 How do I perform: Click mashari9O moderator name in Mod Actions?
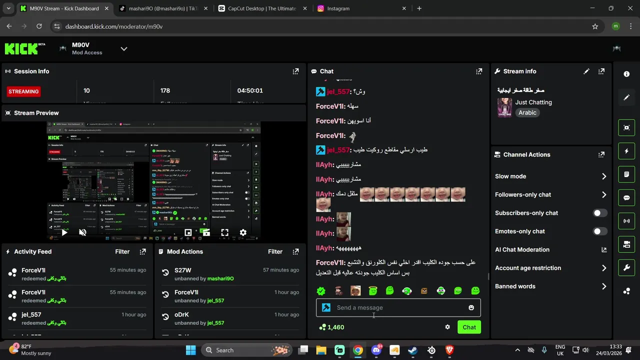pyautogui.click(x=220, y=278)
